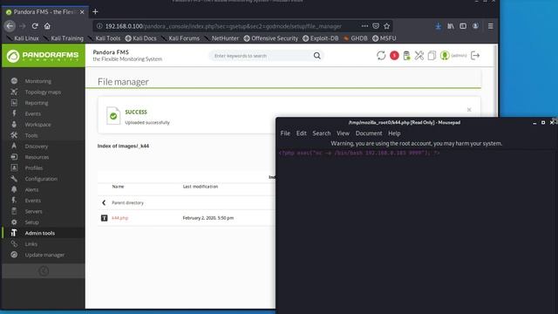The width and height of the screenshot is (558, 314).
Task: Open the Links sidebar section
Action: click(x=31, y=244)
